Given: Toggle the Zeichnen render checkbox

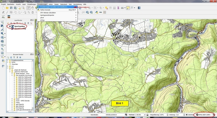Looking at the screenshot, I should [187, 115].
